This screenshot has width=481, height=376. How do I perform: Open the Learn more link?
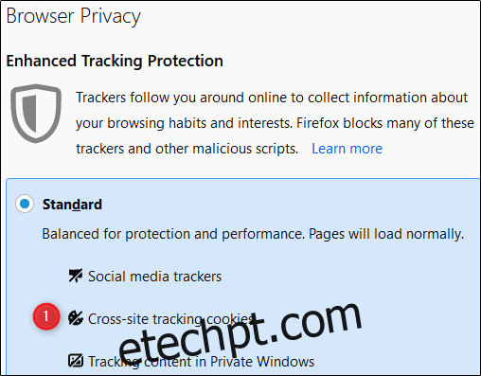[347, 149]
